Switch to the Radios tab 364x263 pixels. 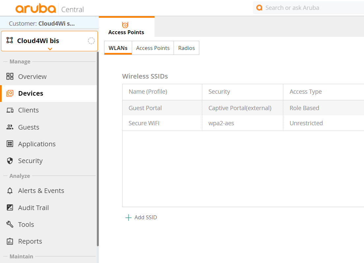[186, 48]
